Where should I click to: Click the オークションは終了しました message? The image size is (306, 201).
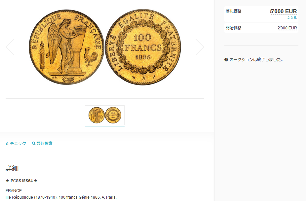256,60
